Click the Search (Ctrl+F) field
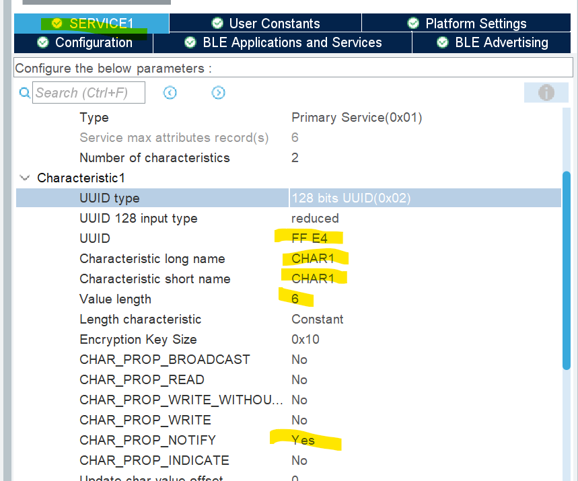 pos(88,93)
